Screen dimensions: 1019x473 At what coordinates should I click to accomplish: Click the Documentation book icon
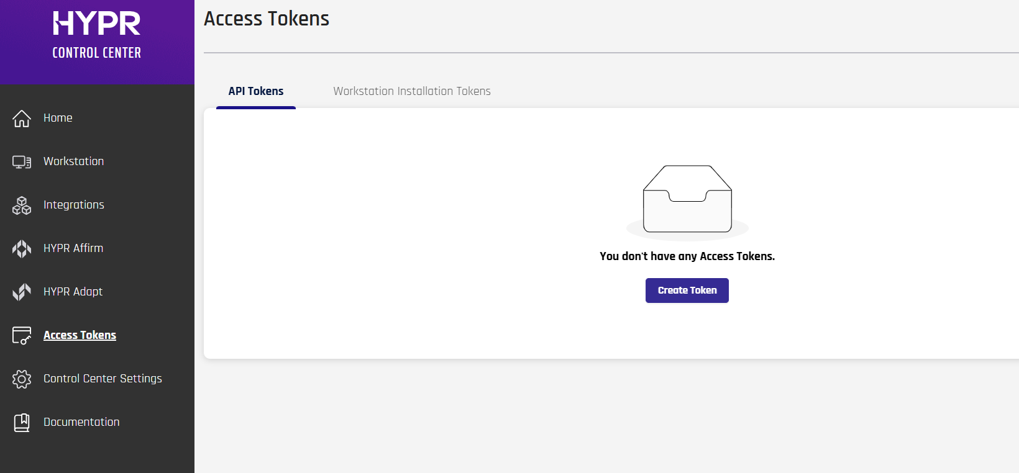point(22,422)
